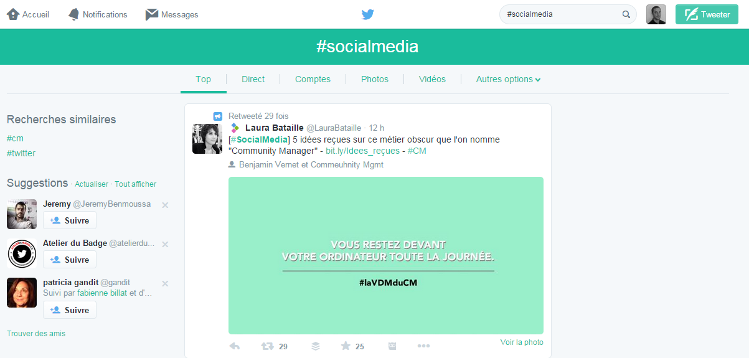The width and height of the screenshot is (749, 358).
Task: Dismiss Atelier du Badge suggestion
Action: [x=165, y=244]
